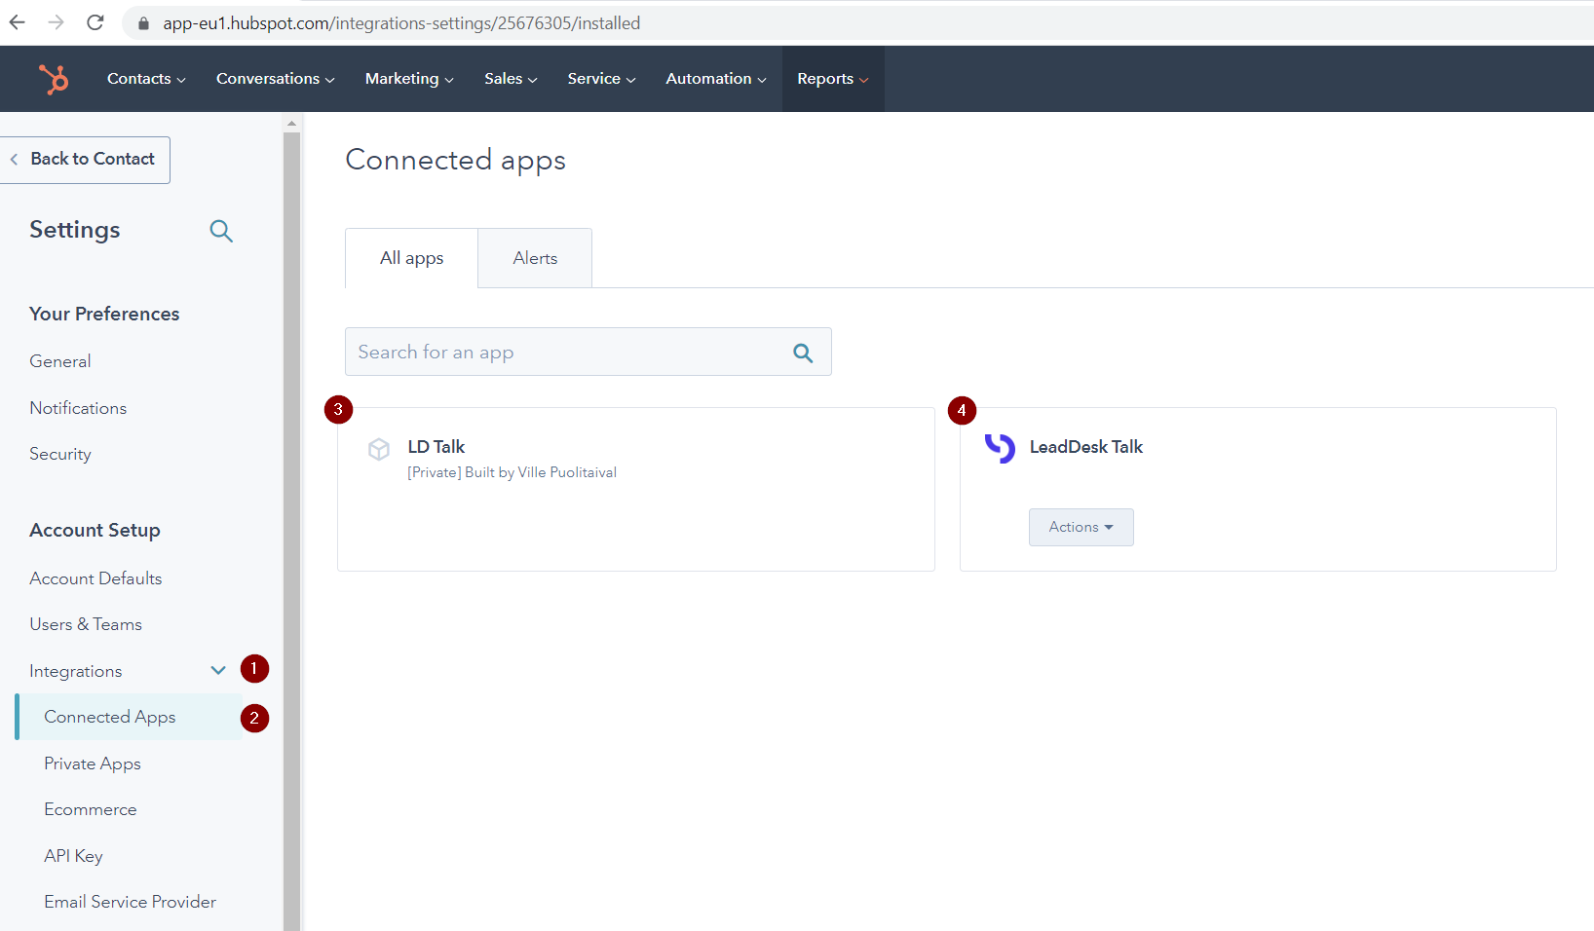1594x931 pixels.
Task: Go back using browser back arrow
Action: tap(18, 22)
